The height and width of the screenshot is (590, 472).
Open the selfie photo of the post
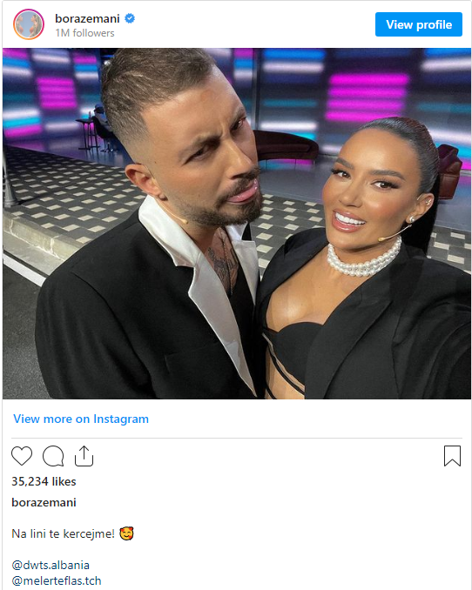(237, 224)
